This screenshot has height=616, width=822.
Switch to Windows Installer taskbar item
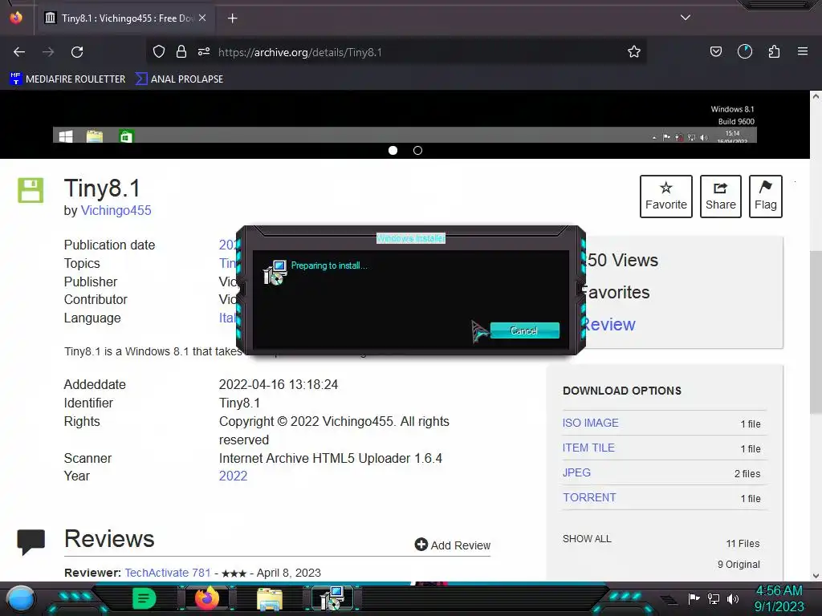tap(332, 598)
